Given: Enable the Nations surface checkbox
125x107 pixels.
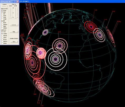Looking at the screenshot, I should click(x=2, y=41).
